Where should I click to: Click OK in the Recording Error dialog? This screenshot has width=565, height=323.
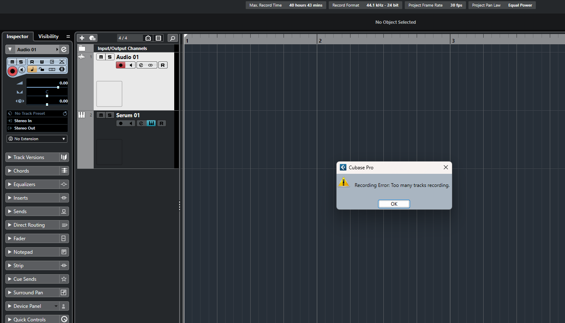[x=394, y=204]
